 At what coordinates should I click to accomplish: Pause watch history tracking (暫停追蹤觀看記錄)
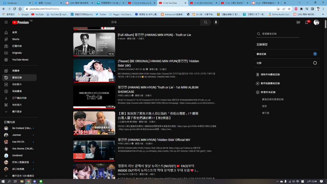coord(268,83)
